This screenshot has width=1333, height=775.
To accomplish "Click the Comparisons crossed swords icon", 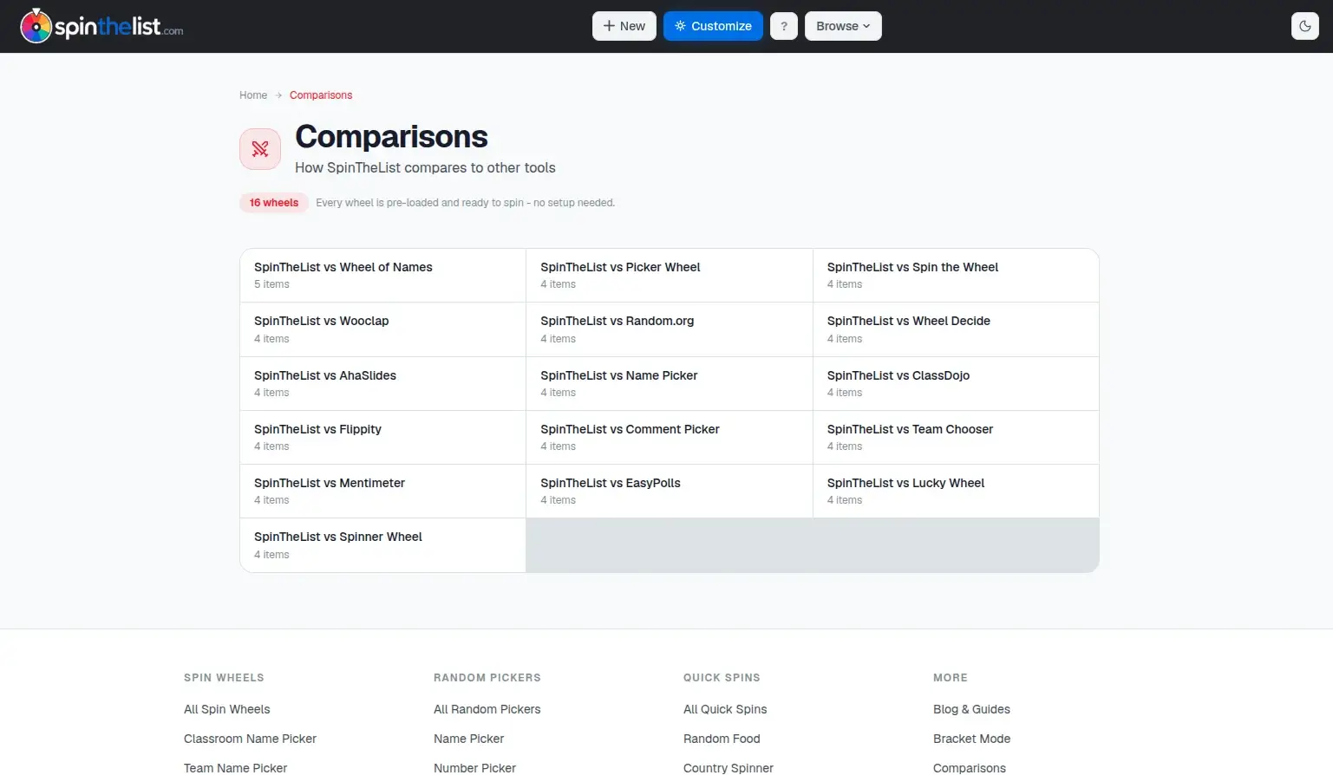I will click(x=260, y=149).
